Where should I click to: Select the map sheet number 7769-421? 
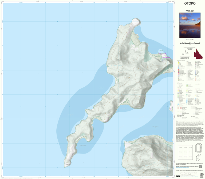pos(190,11)
